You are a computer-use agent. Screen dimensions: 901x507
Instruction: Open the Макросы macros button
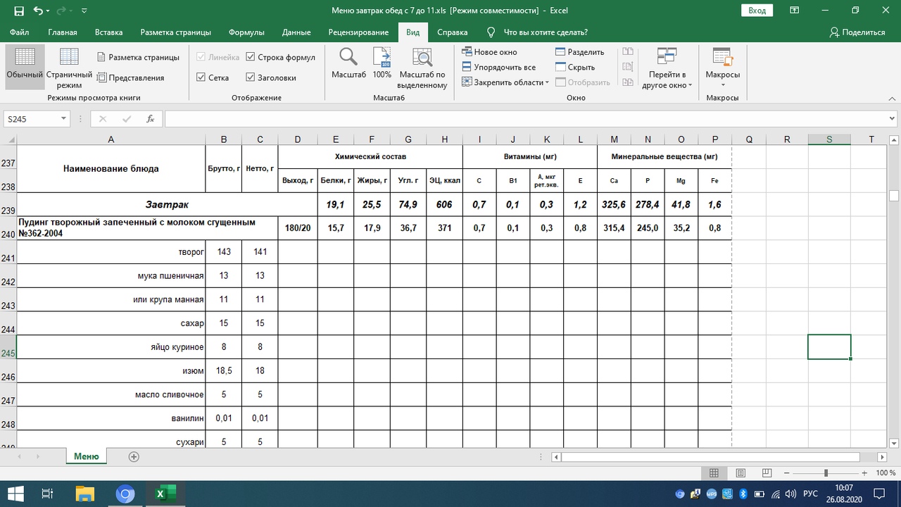722,68
